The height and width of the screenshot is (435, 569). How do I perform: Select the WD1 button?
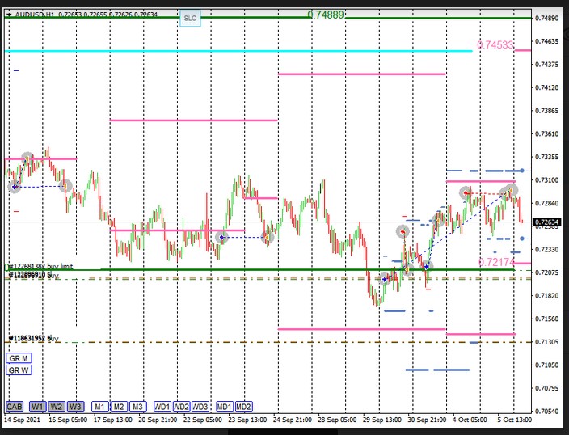(162, 406)
